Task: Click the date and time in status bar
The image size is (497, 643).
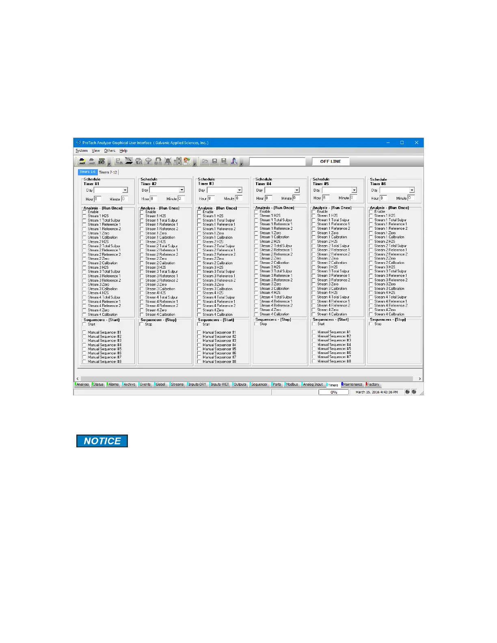Action: (376, 392)
